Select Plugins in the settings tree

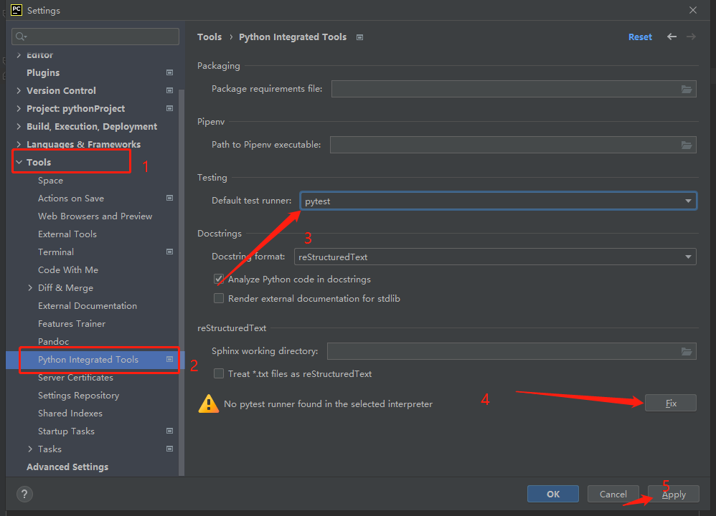click(43, 72)
